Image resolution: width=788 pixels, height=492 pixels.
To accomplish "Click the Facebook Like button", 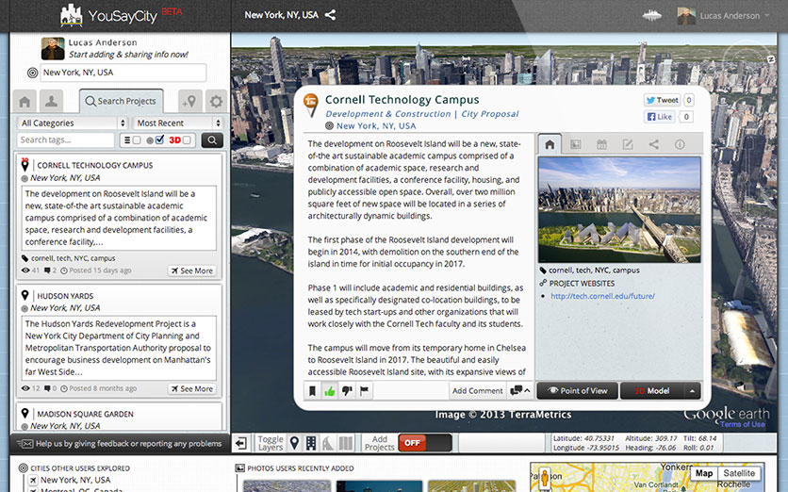I will [660, 117].
